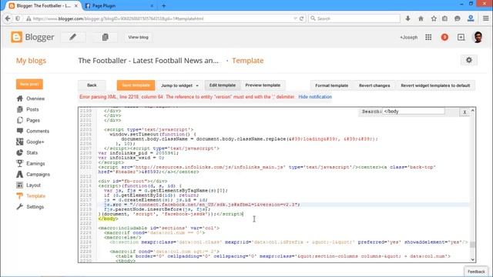Switch to the Blogger The Footballer tab
Image resolution: width=493 pixels, height=277 pixels.
[x=43, y=5]
